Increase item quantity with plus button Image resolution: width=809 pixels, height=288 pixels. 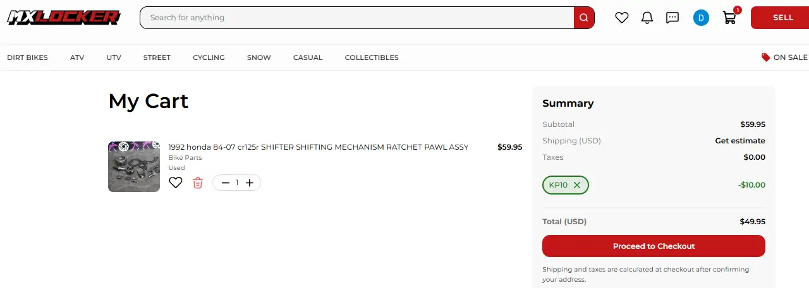(250, 183)
